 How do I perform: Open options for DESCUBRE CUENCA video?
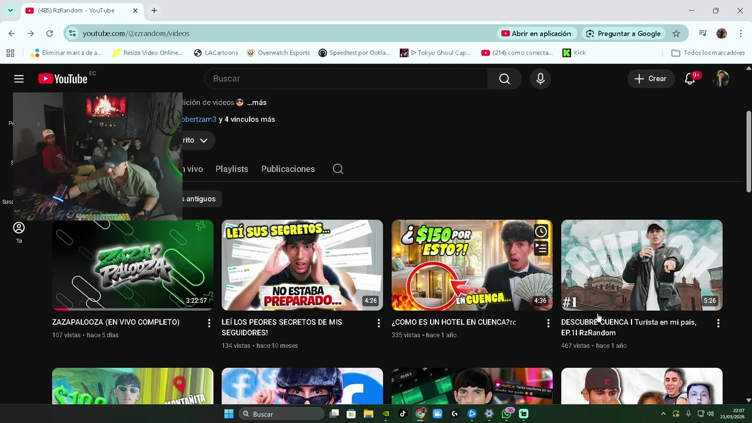click(718, 323)
